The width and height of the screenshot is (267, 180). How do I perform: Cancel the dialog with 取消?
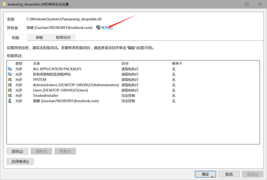click(229, 174)
